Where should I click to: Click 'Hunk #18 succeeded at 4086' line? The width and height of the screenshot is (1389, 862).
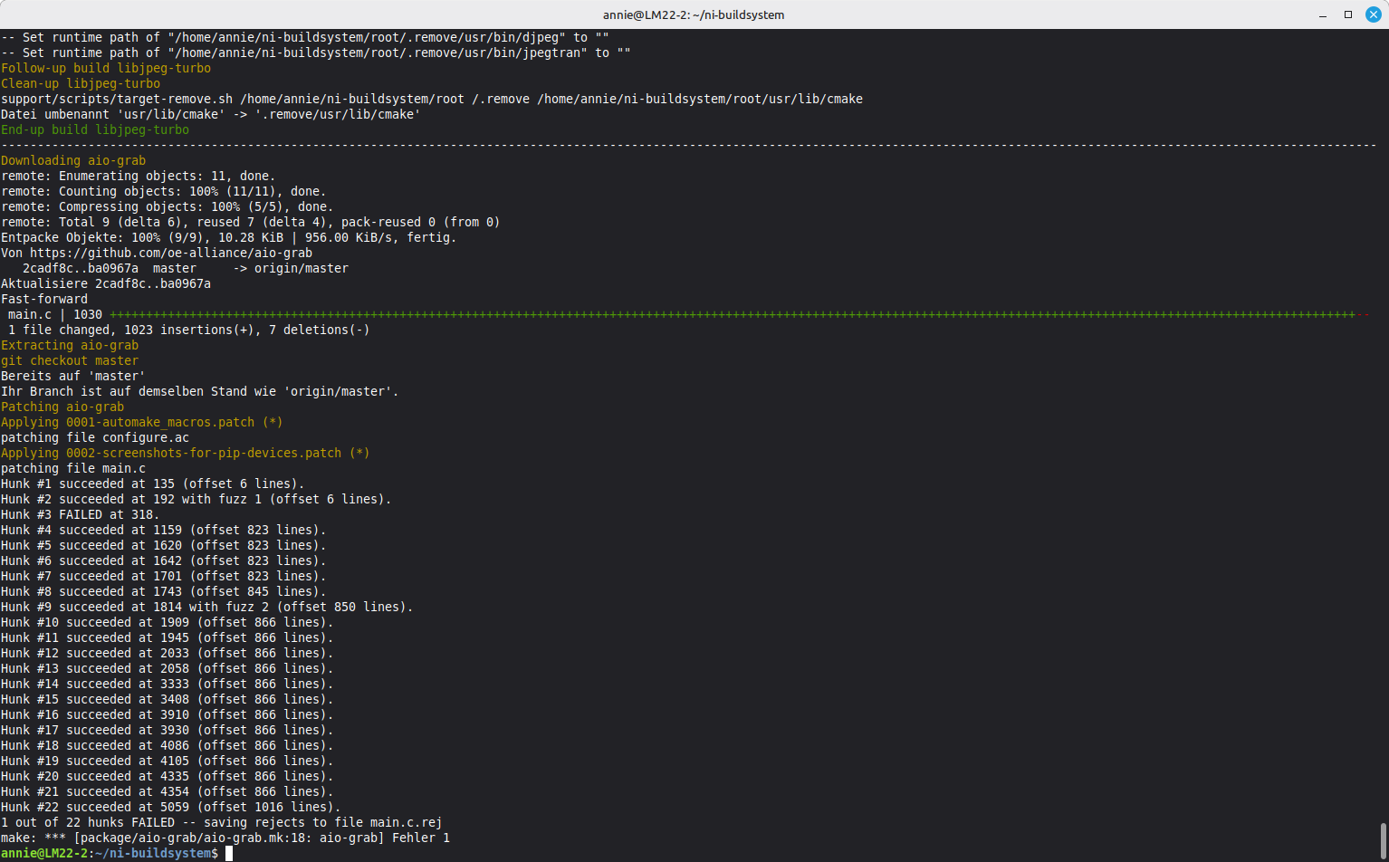click(168, 745)
